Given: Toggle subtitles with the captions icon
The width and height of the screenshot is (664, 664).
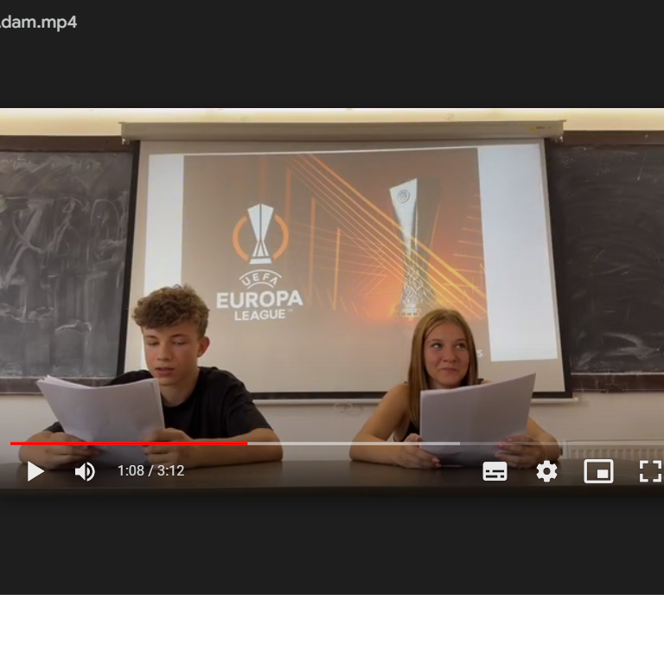Looking at the screenshot, I should pos(495,472).
